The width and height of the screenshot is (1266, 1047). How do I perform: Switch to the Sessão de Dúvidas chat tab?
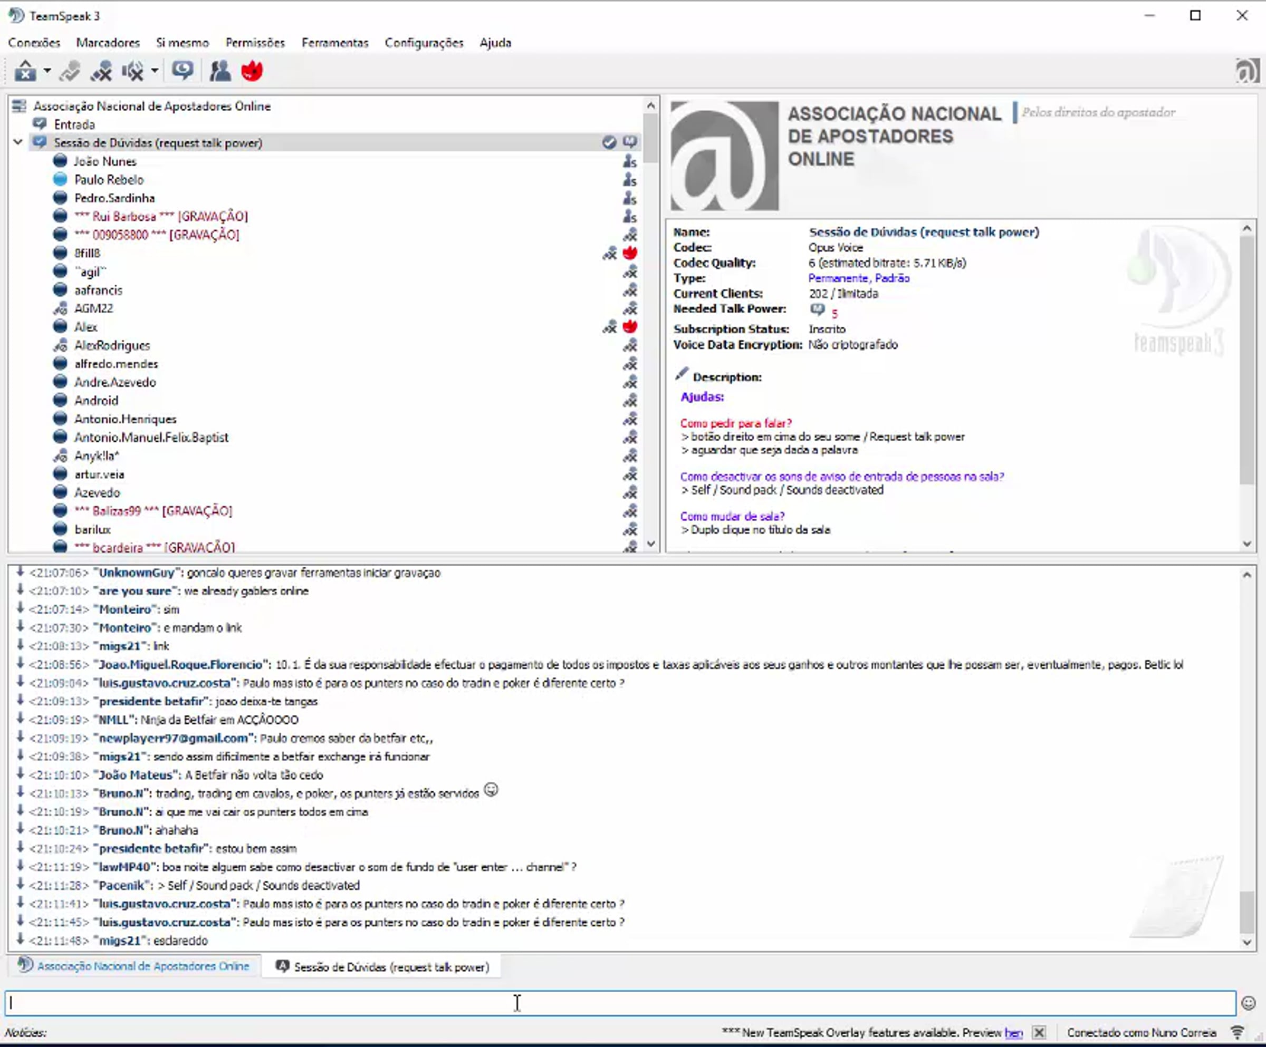pyautogui.click(x=382, y=967)
